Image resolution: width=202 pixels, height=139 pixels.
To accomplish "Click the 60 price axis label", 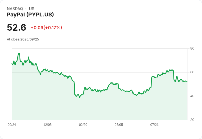I will pyautogui.click(x=192, y=72).
